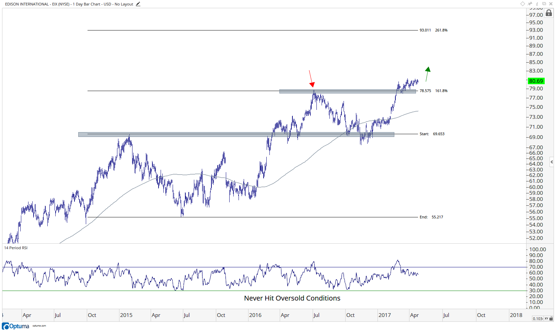Detach chart using the overlapping windows icon
Viewport: 556px width, 331px height.
tap(544, 4)
